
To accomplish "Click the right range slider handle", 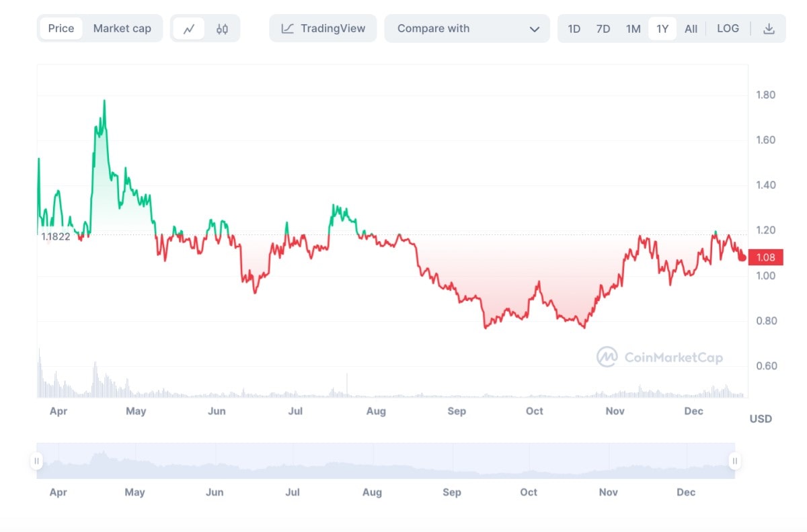I will (x=735, y=461).
